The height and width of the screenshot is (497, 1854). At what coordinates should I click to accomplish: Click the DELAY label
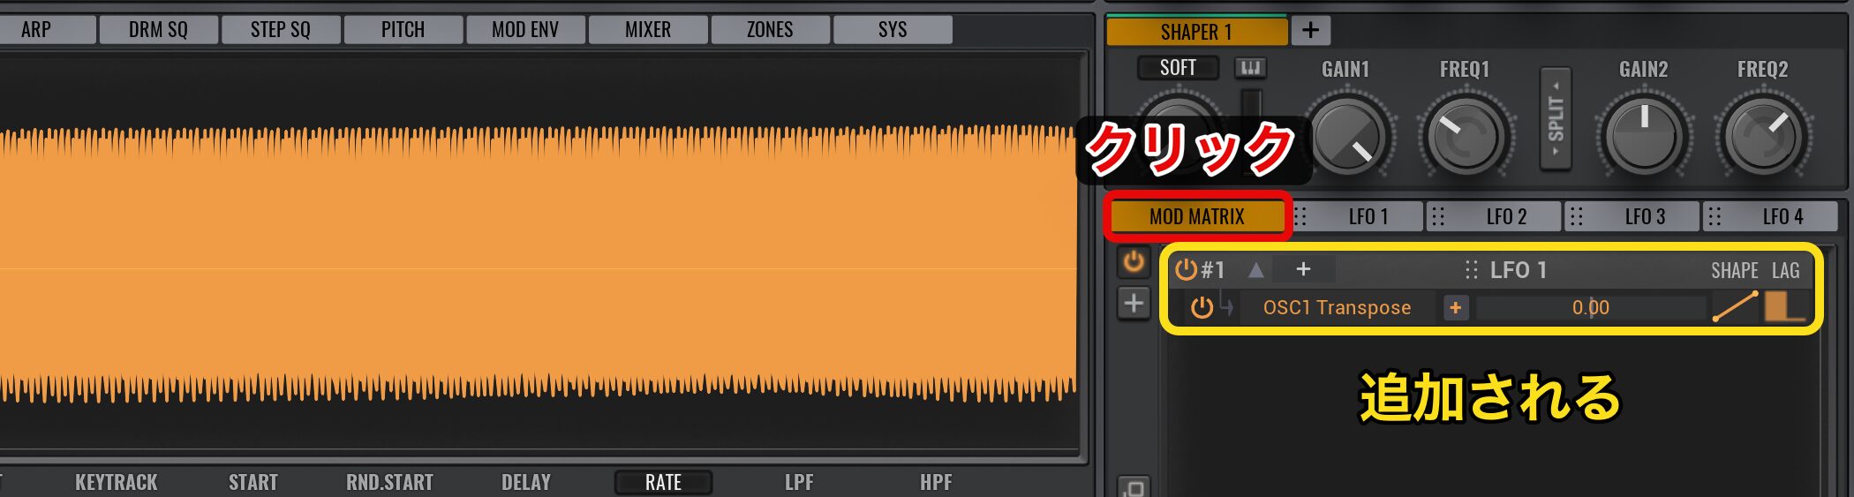pos(526,482)
